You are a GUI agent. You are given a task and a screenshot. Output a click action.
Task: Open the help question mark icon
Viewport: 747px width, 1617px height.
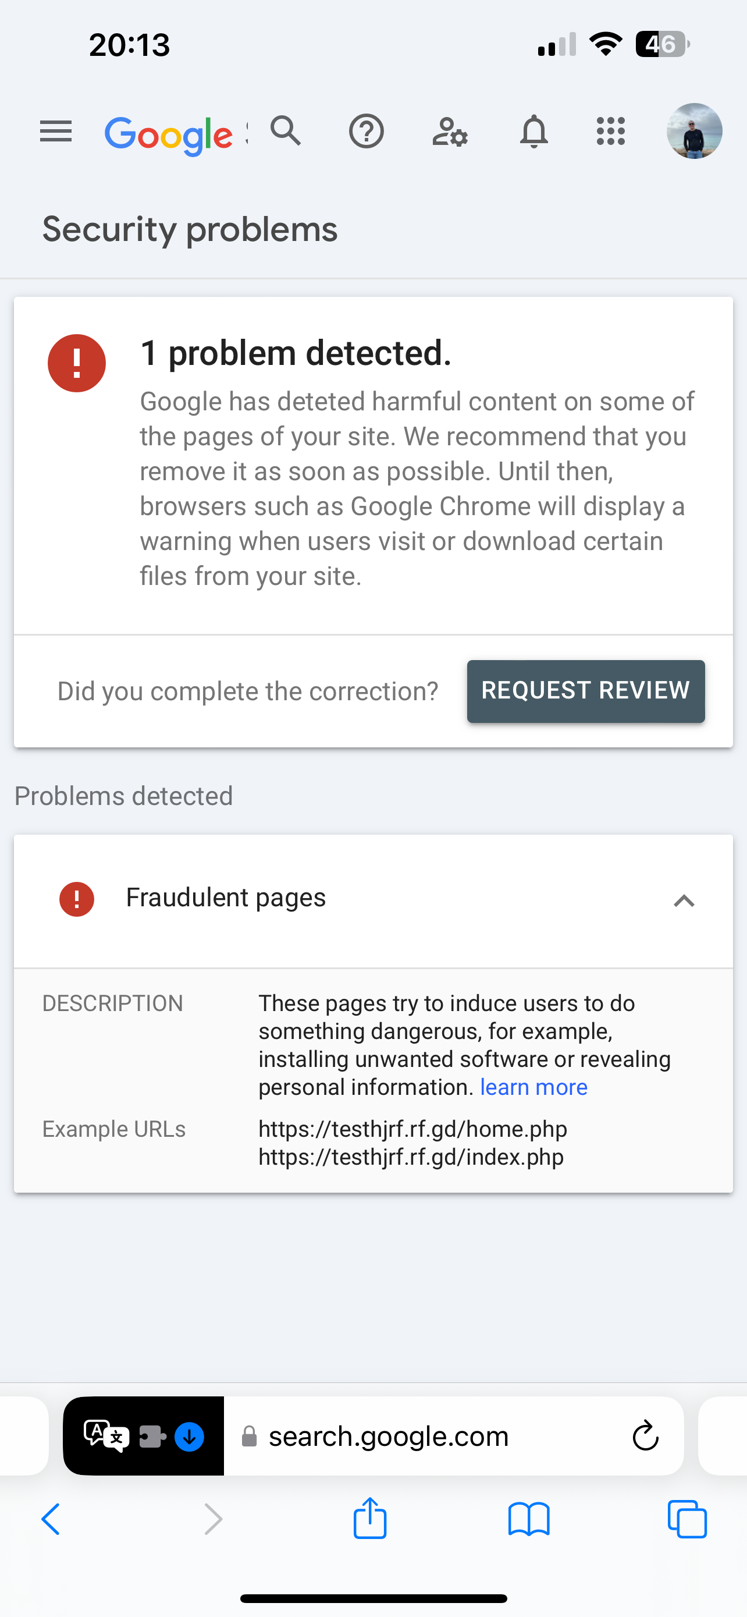click(367, 132)
